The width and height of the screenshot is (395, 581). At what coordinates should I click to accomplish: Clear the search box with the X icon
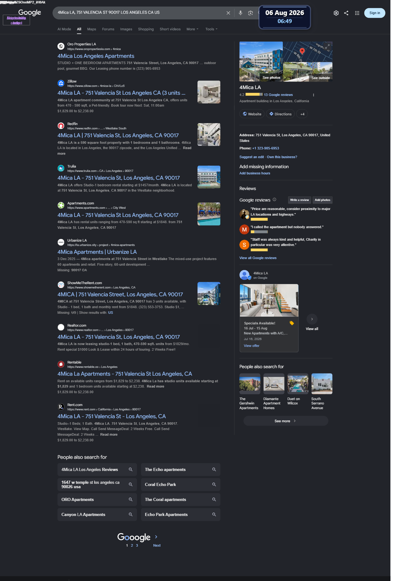(228, 13)
